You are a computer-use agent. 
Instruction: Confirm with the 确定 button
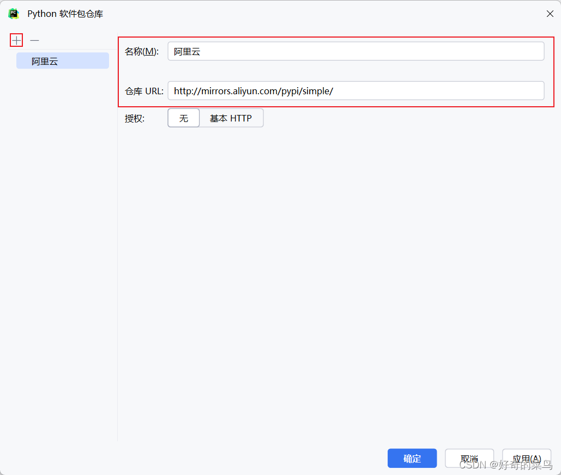(412, 458)
